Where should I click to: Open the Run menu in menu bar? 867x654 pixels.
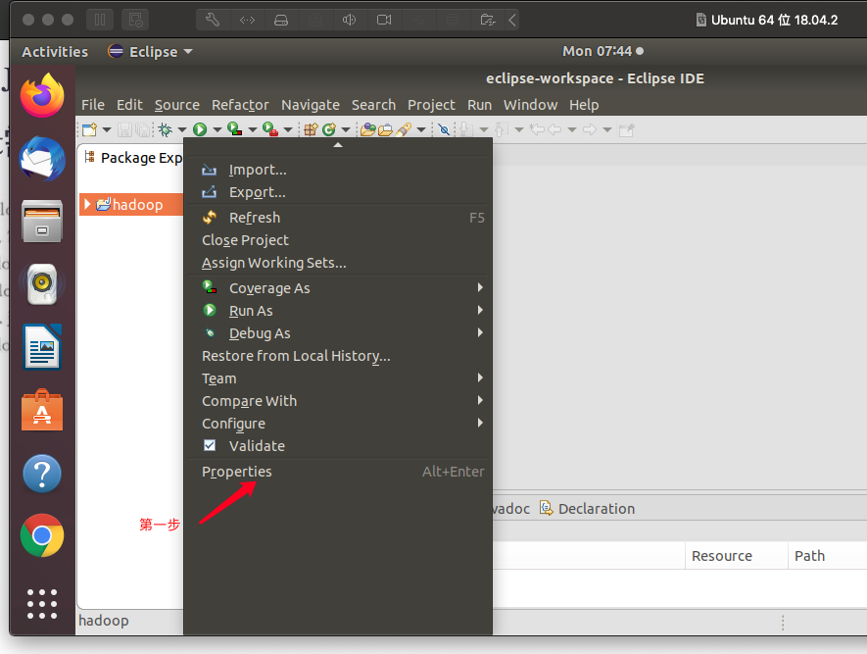tap(479, 105)
